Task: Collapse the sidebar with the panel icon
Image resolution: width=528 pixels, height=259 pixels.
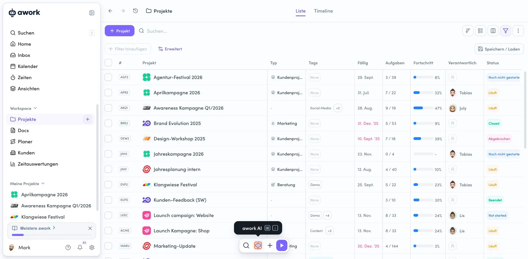Action: (x=92, y=13)
